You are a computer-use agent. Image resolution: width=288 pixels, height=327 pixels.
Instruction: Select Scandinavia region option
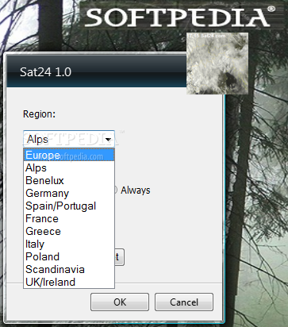tap(69, 269)
